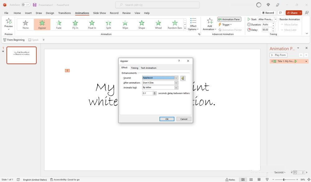This screenshot has height=182, width=311.
Task: Start Slide Show from status bar
Action: coord(267,180)
